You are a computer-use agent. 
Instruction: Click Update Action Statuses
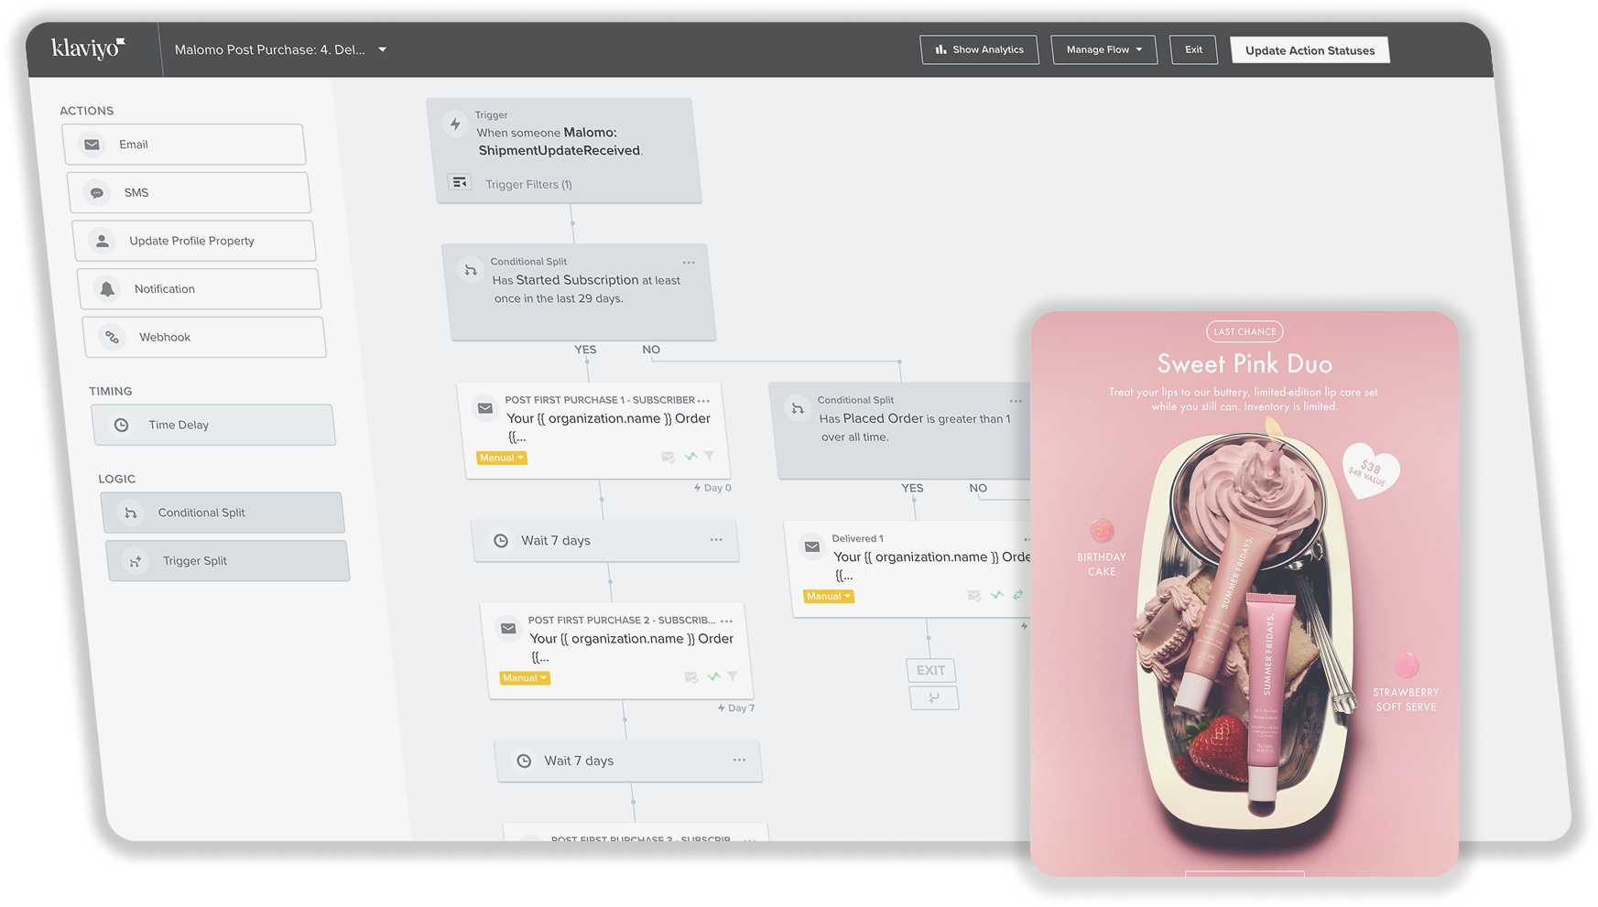coord(1310,50)
